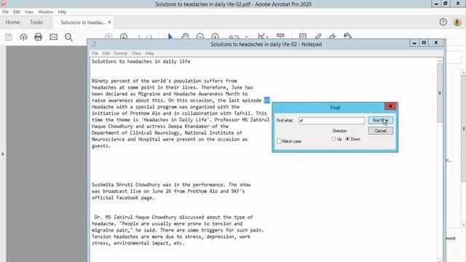
Task: Open the user profile avatar
Action: 457,22
